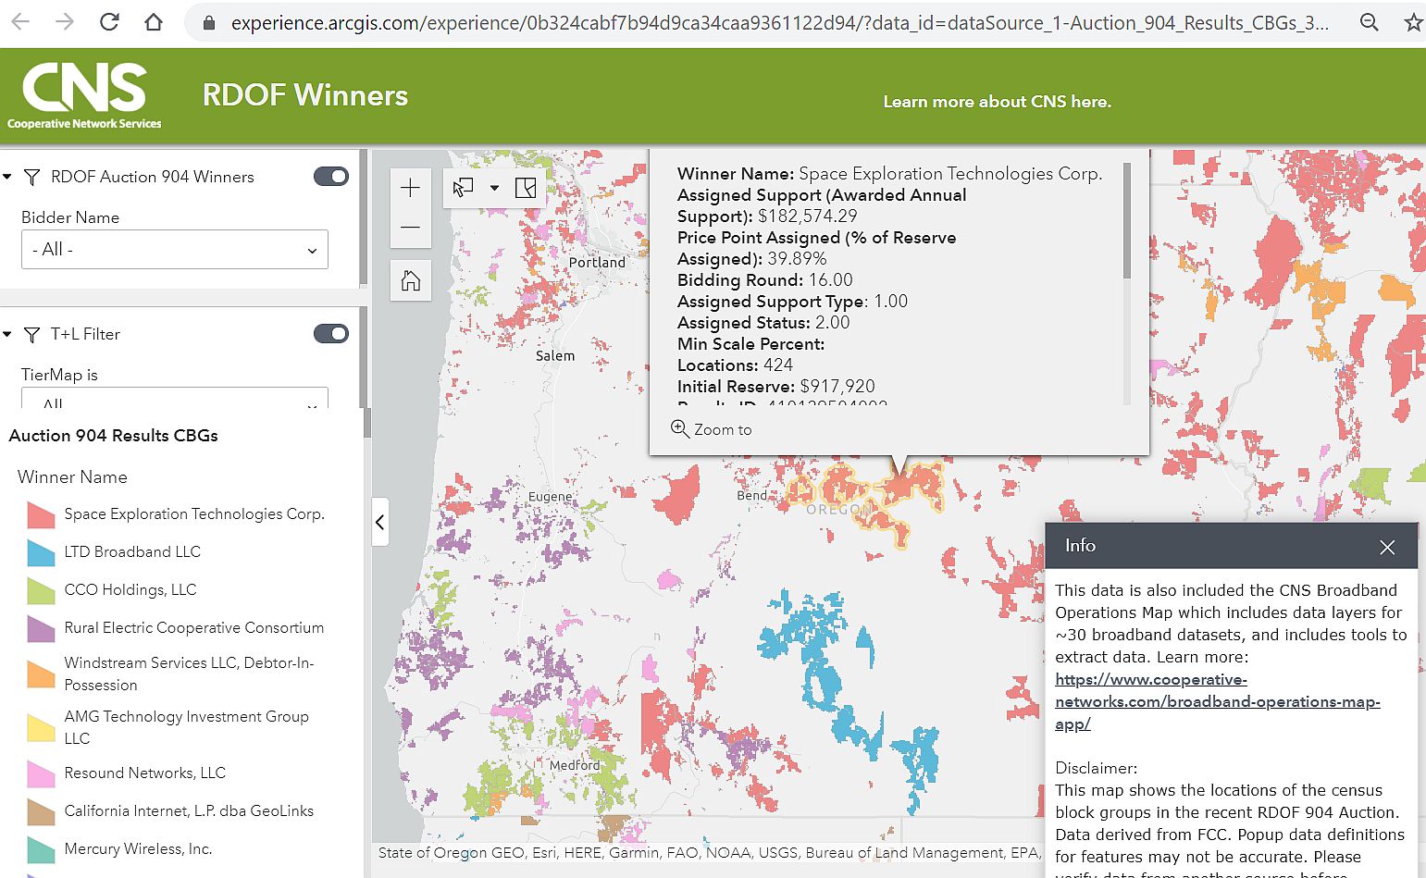The image size is (1426, 878).
Task: Click Mercury Wireless legend swatch
Action: point(42,849)
